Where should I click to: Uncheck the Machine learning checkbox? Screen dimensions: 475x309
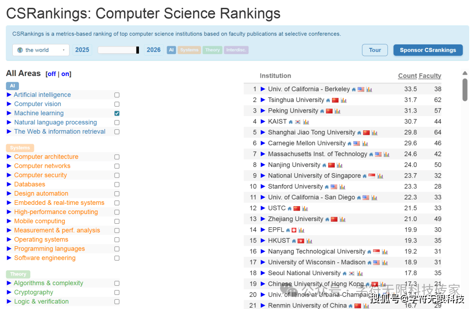pyautogui.click(x=117, y=113)
